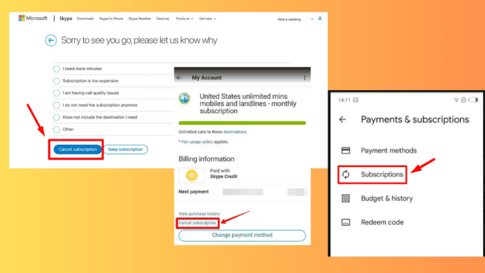Image resolution: width=485 pixels, height=273 pixels.
Task: Open the 'destinations' link in My Account
Action: (235, 132)
